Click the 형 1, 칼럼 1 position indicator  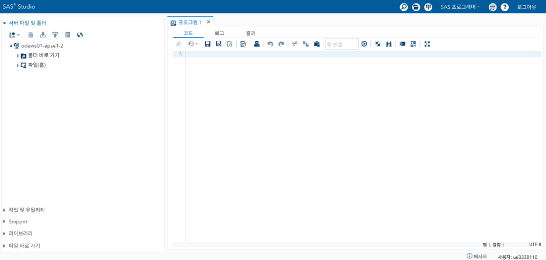tap(494, 245)
